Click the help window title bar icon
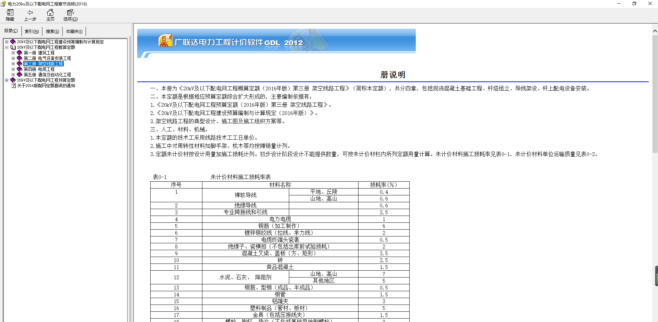Viewport: 658px width, 322px height. (3, 4)
